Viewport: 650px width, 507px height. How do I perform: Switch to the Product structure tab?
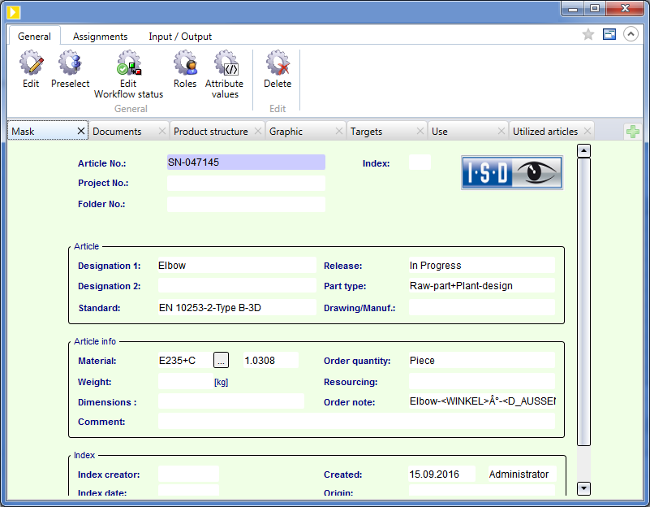coord(211,132)
